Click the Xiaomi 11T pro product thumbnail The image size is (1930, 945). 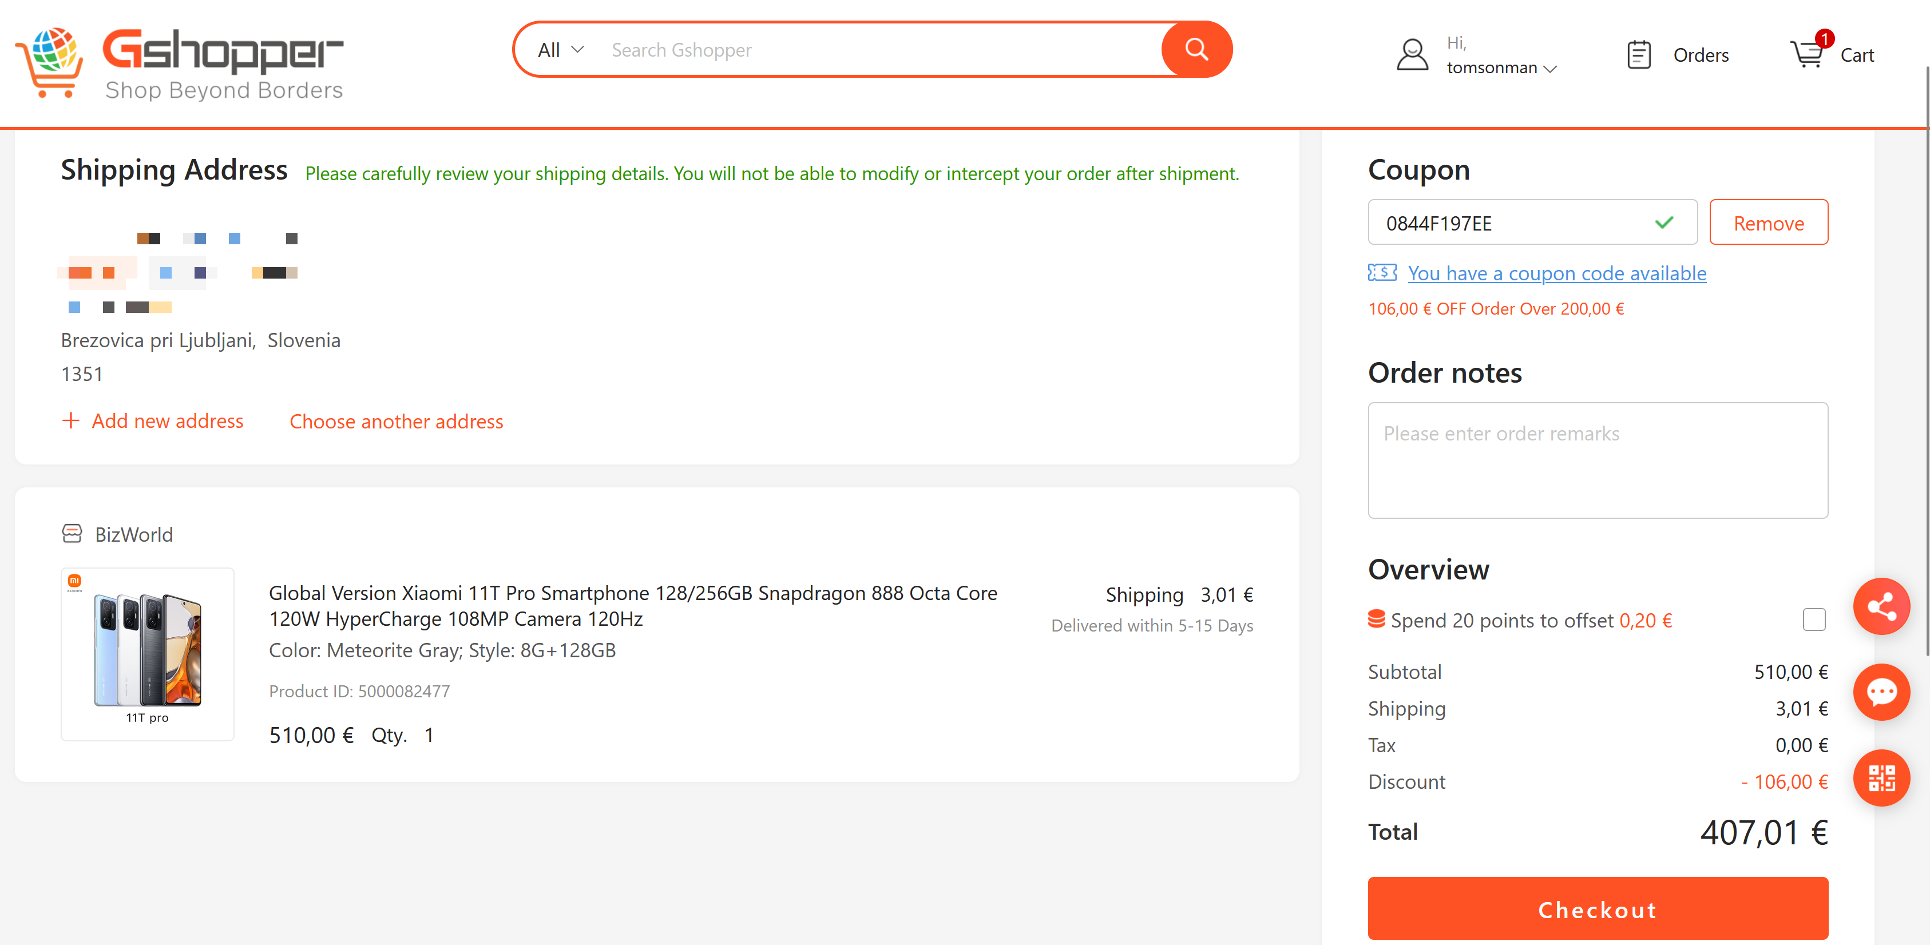point(148,654)
